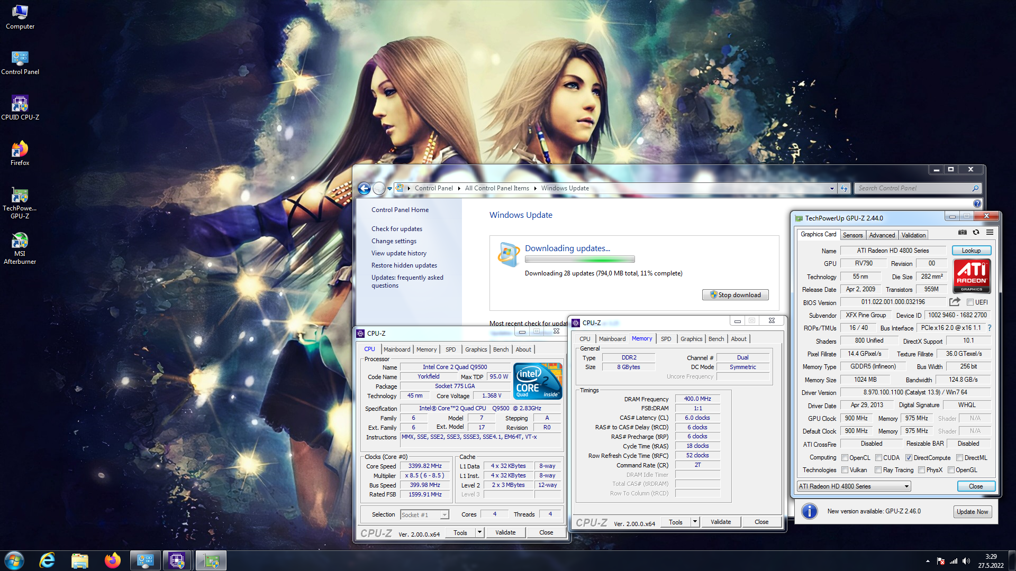The height and width of the screenshot is (571, 1016).
Task: Switch to GPU-Z Sensors tab
Action: coord(852,235)
